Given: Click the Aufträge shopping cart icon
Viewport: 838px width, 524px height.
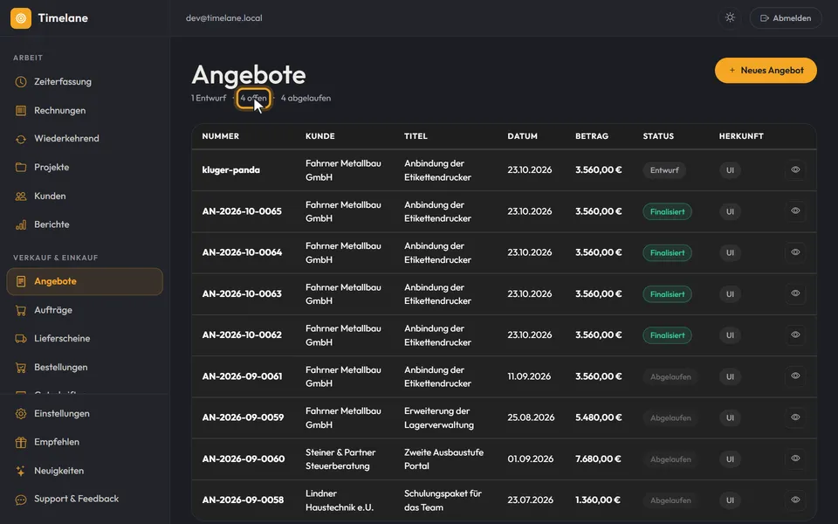Looking at the screenshot, I should 21,310.
